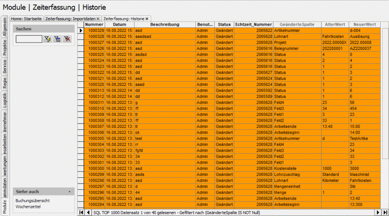Go to previous record navigation arrow

point(88,212)
